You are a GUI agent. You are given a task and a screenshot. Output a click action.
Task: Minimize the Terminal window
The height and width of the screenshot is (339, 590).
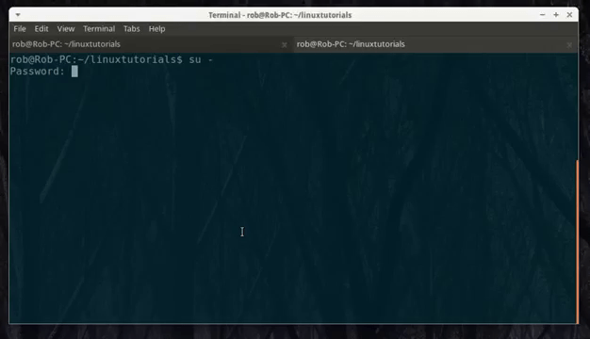click(x=542, y=15)
